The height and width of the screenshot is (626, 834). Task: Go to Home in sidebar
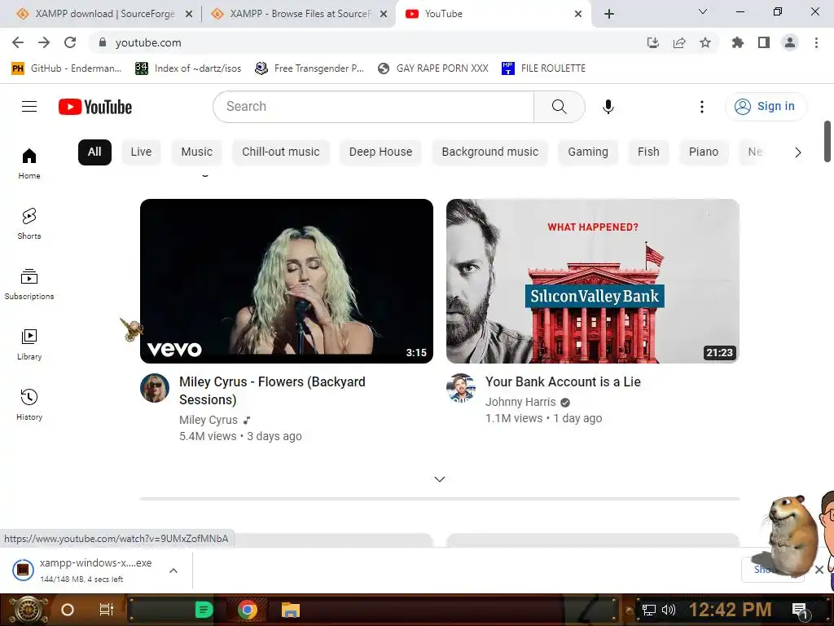click(29, 163)
